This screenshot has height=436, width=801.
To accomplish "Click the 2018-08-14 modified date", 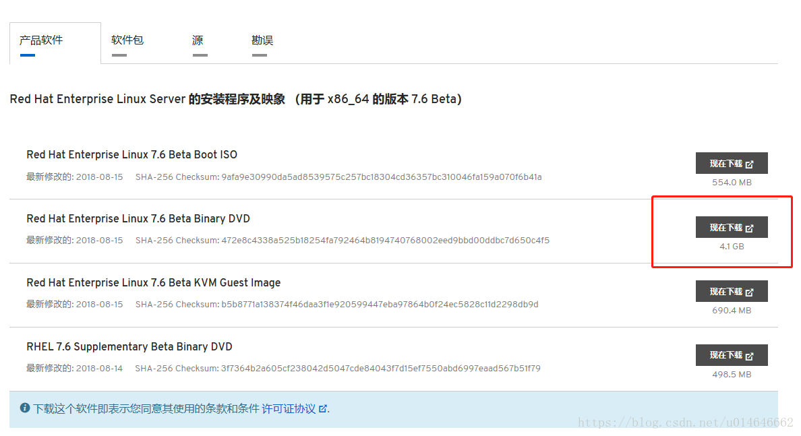I will [x=99, y=369].
